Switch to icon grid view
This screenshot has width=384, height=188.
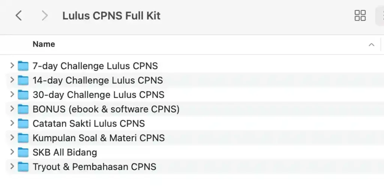(360, 16)
